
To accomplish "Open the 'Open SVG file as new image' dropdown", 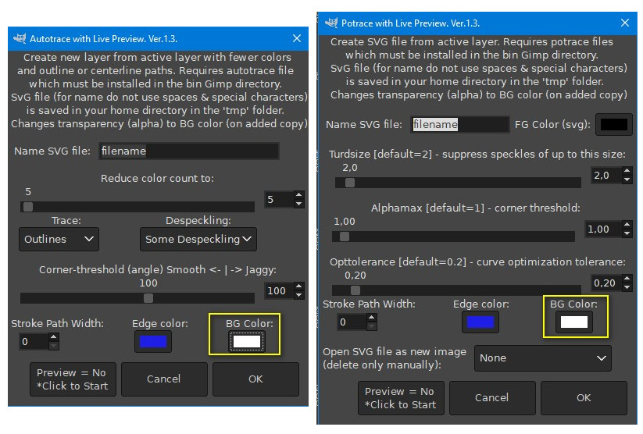I will pyautogui.click(x=542, y=358).
